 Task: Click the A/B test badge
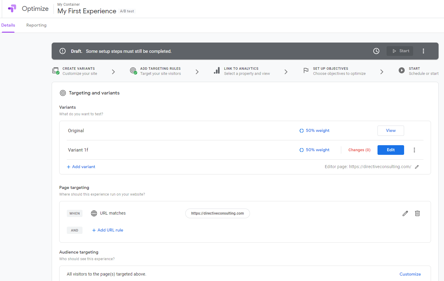click(x=127, y=11)
